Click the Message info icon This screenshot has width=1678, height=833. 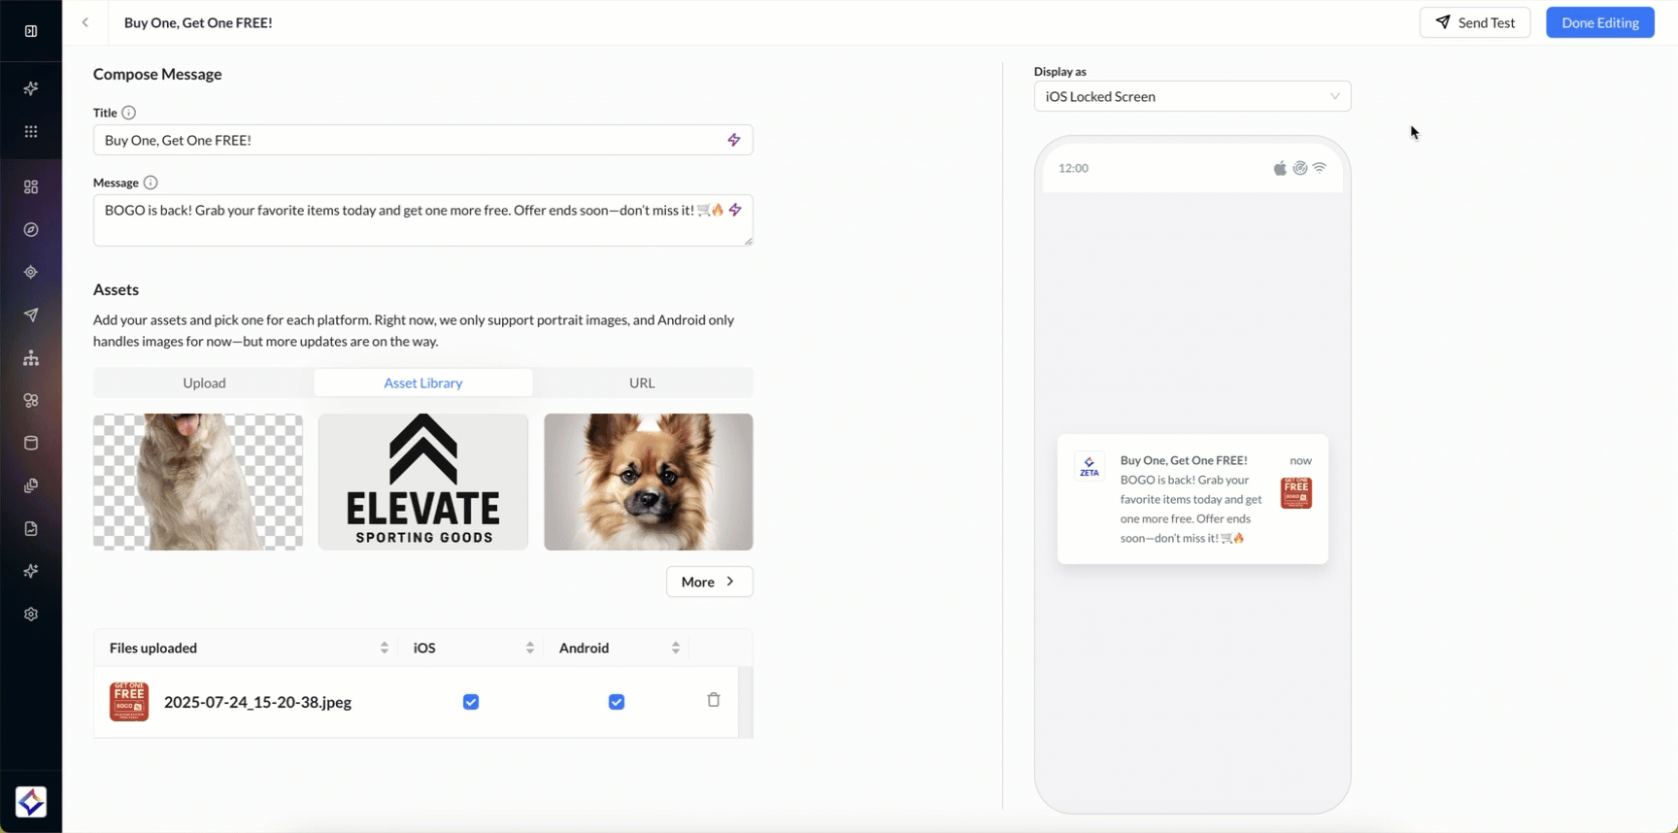pyautogui.click(x=151, y=183)
